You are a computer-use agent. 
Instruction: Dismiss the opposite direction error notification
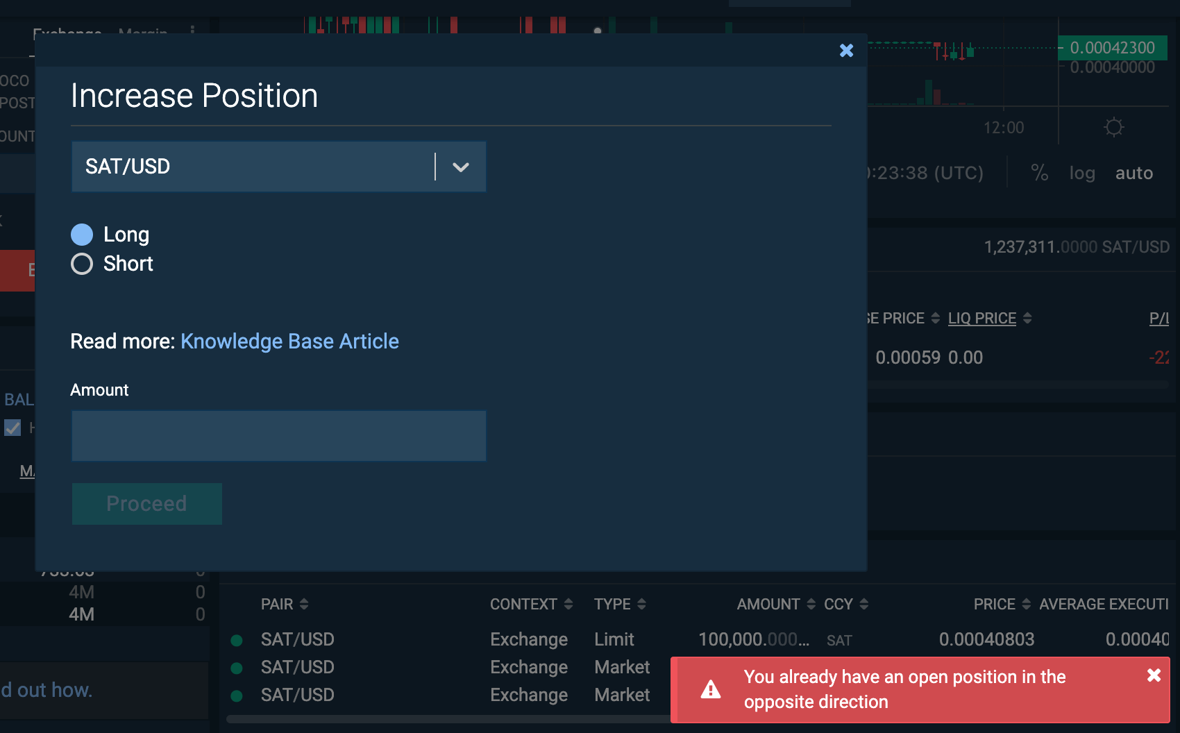click(1154, 675)
